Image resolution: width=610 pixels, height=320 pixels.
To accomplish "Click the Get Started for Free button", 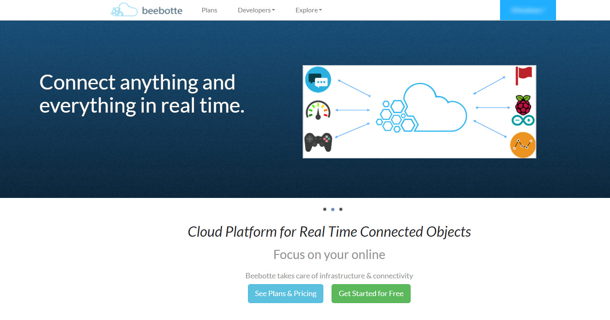I will (371, 294).
